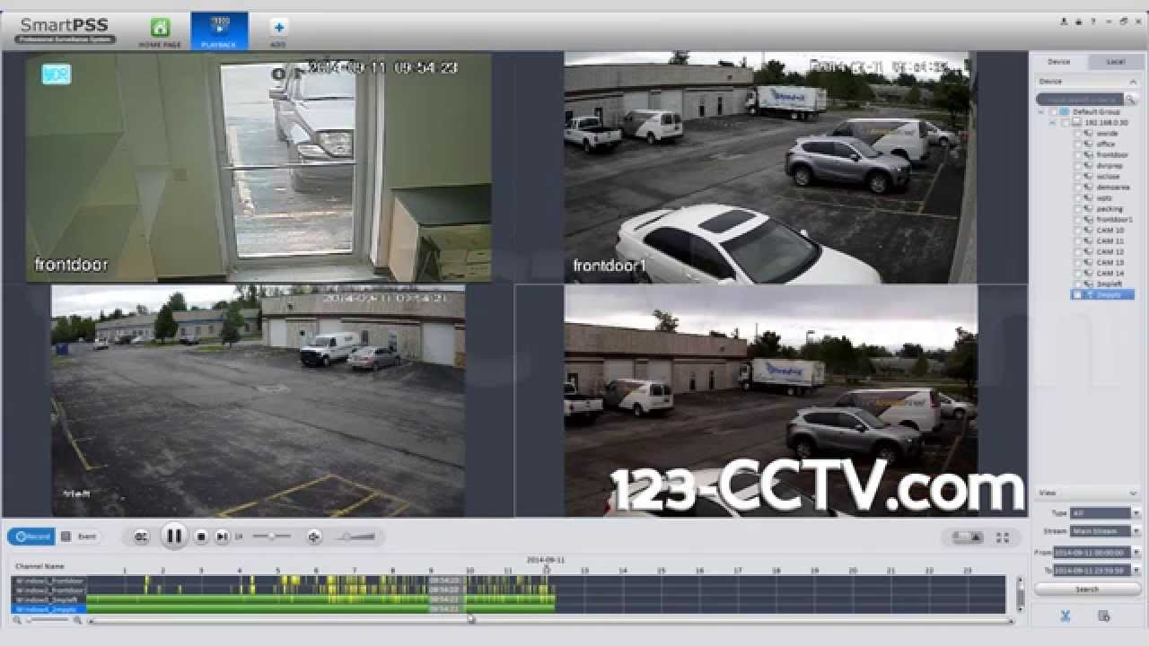The height and width of the screenshot is (646, 1149).
Task: Adjust the volume slider
Action: [x=356, y=537]
